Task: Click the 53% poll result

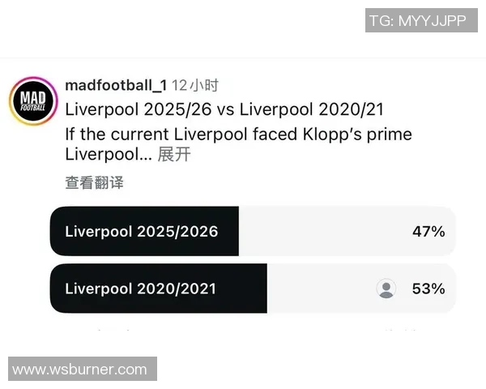Action: coord(428,288)
